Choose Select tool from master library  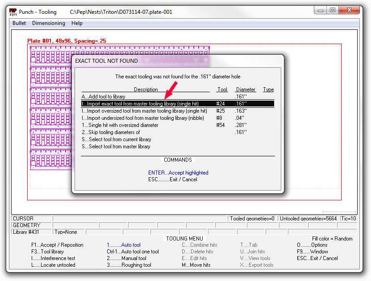coord(116,147)
